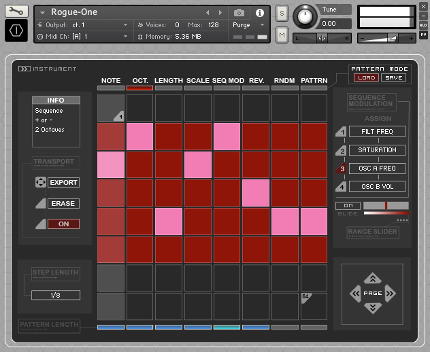Image resolution: width=430 pixels, height=352 pixels.
Task: Click the info 'i' icon
Action: pyautogui.click(x=259, y=12)
